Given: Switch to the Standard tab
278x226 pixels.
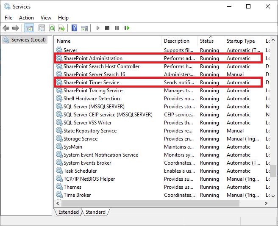Looking at the screenshot, I should click(95, 212).
